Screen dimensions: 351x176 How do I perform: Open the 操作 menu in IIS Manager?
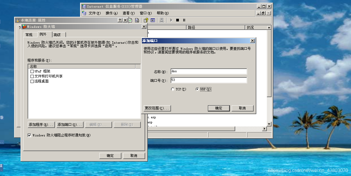coord(112,13)
